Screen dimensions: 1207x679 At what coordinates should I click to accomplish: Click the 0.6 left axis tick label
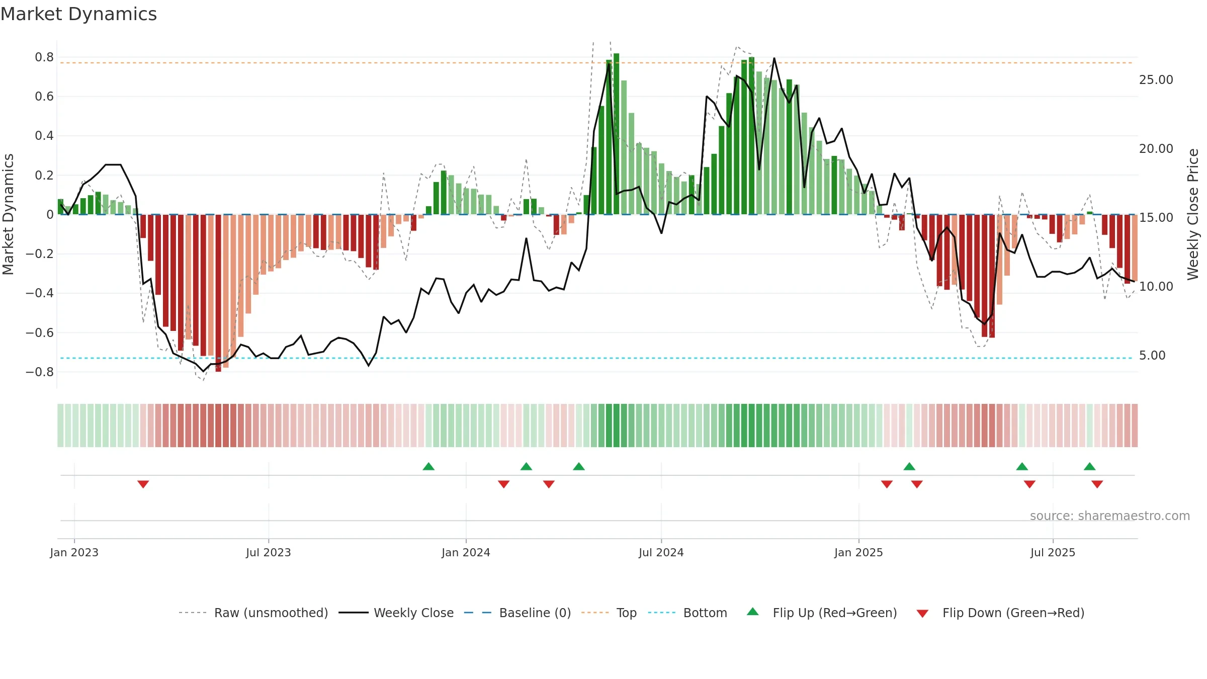coord(44,97)
